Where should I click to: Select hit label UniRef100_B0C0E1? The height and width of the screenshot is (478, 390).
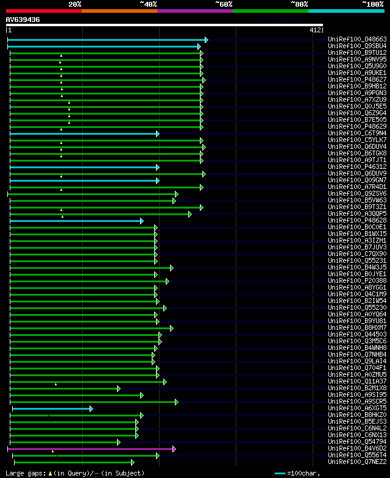click(x=357, y=227)
